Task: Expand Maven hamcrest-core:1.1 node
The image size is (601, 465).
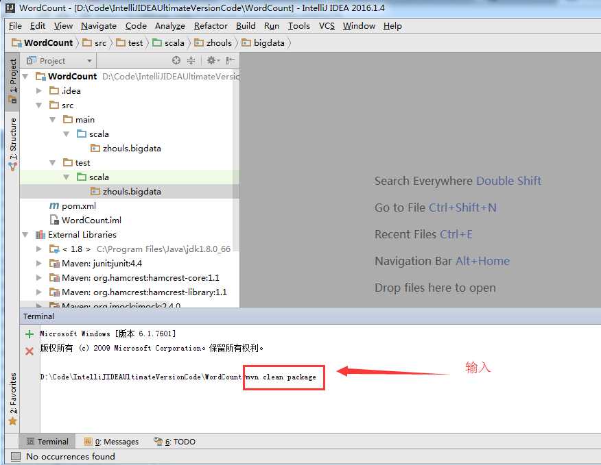Action: tap(38, 278)
